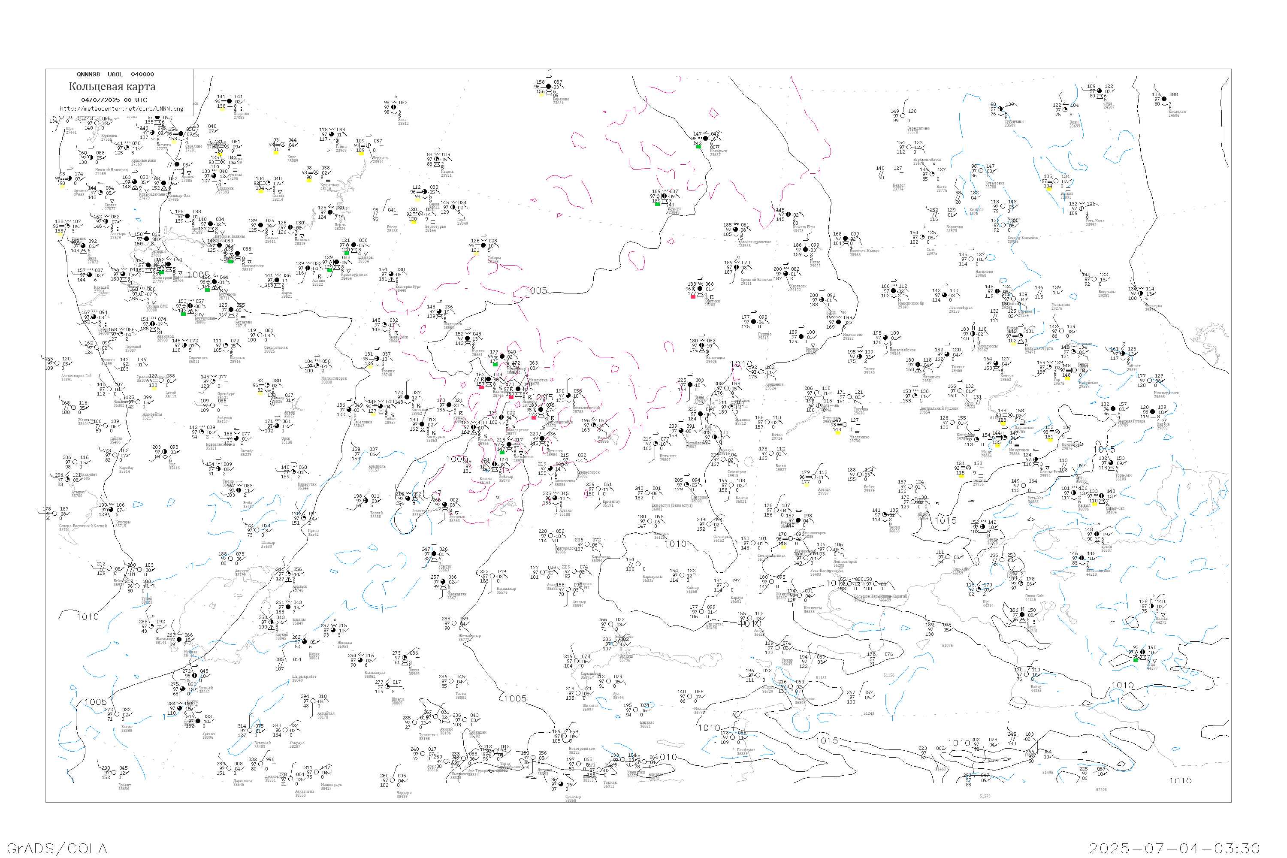Click the Богучаны station open circle
1287x858 pixels.
(x=1094, y=279)
